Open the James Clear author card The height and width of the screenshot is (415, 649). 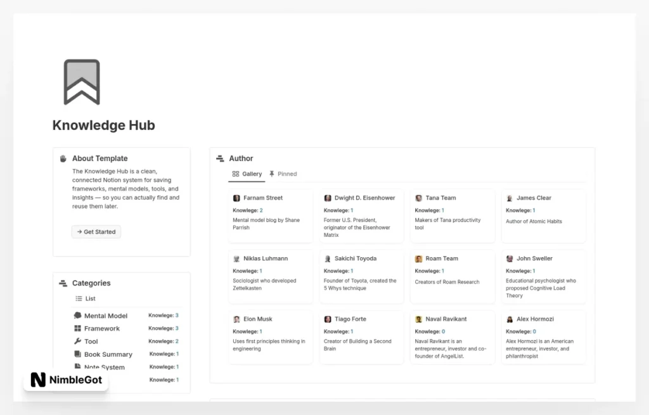tap(543, 215)
